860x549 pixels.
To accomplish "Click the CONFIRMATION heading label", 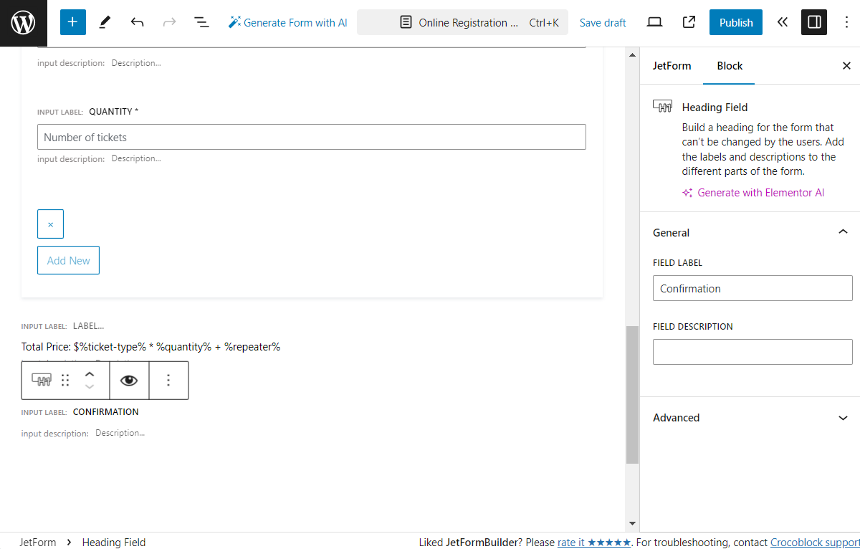I will point(106,412).
